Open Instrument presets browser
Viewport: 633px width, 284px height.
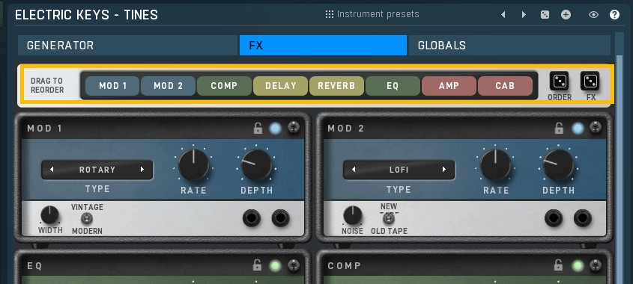pyautogui.click(x=372, y=14)
